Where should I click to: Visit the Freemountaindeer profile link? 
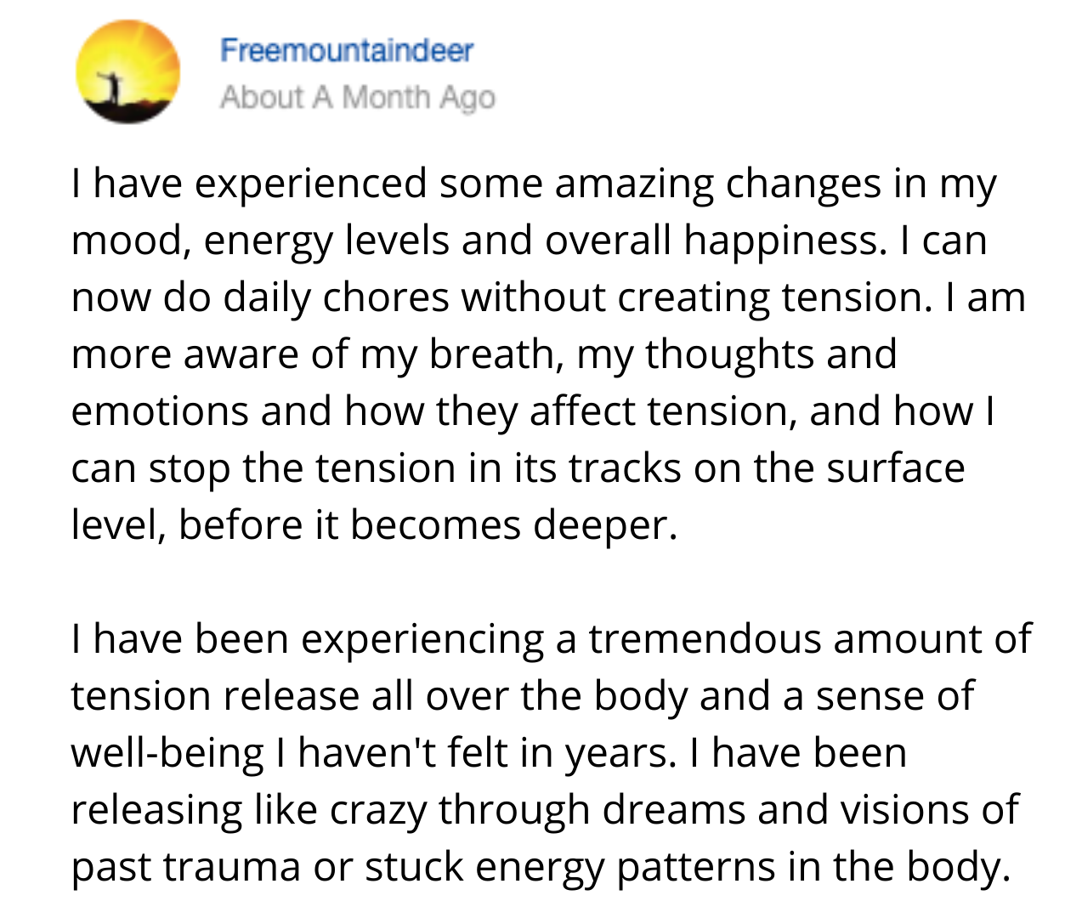point(346,50)
